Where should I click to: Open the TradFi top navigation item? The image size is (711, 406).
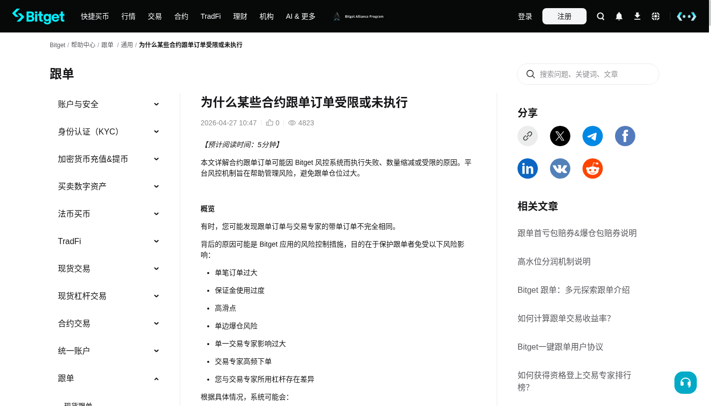pyautogui.click(x=211, y=16)
